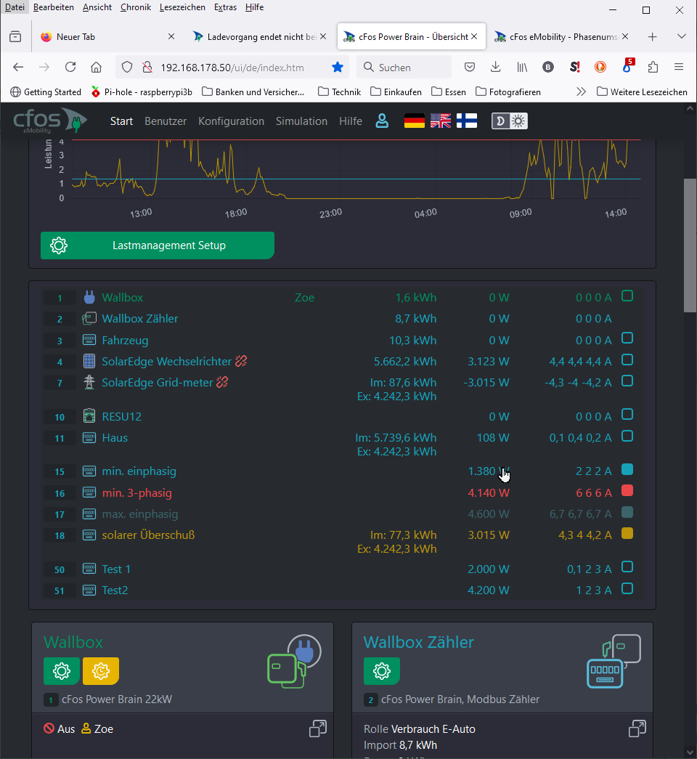Open the Extensions puzzle-piece menu

click(653, 67)
